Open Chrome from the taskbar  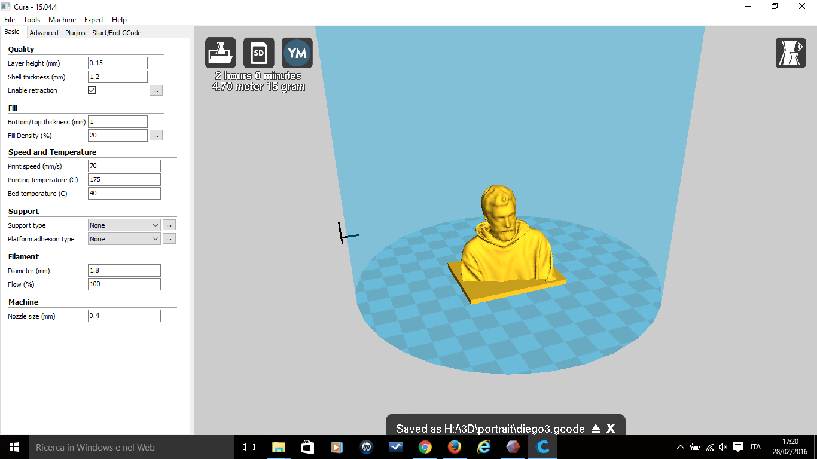point(425,447)
